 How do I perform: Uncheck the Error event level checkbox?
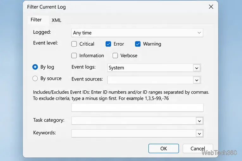[x=108, y=44]
